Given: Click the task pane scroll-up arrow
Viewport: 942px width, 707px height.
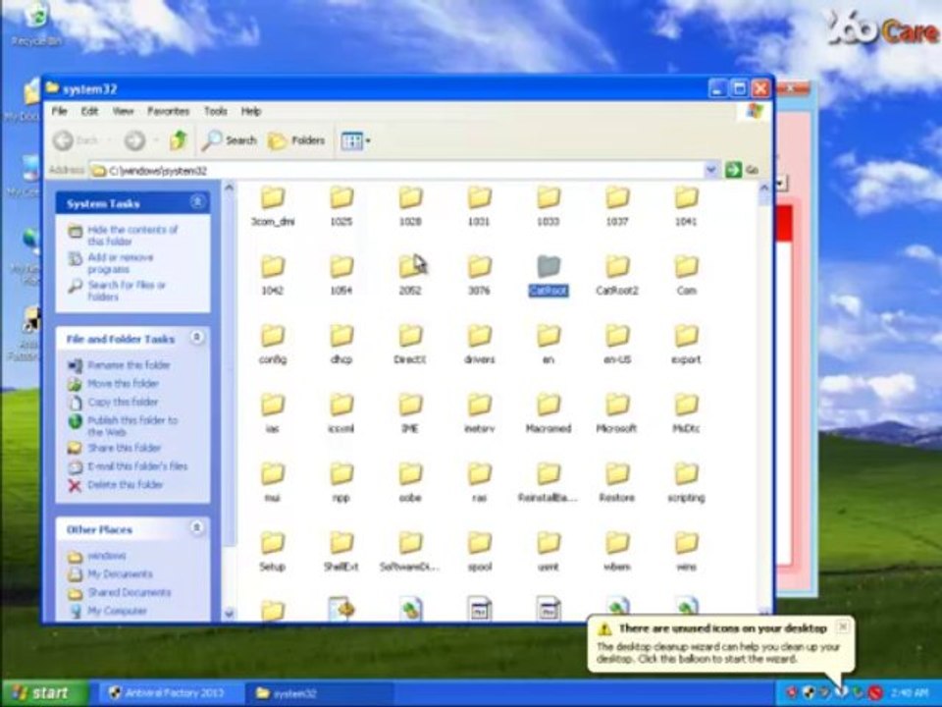Looking at the screenshot, I should 229,188.
